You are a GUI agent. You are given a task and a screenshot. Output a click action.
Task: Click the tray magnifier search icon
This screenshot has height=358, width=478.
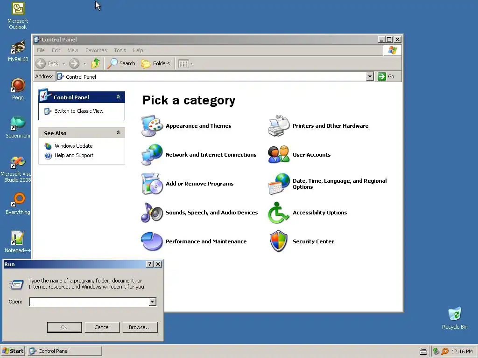coord(445,351)
